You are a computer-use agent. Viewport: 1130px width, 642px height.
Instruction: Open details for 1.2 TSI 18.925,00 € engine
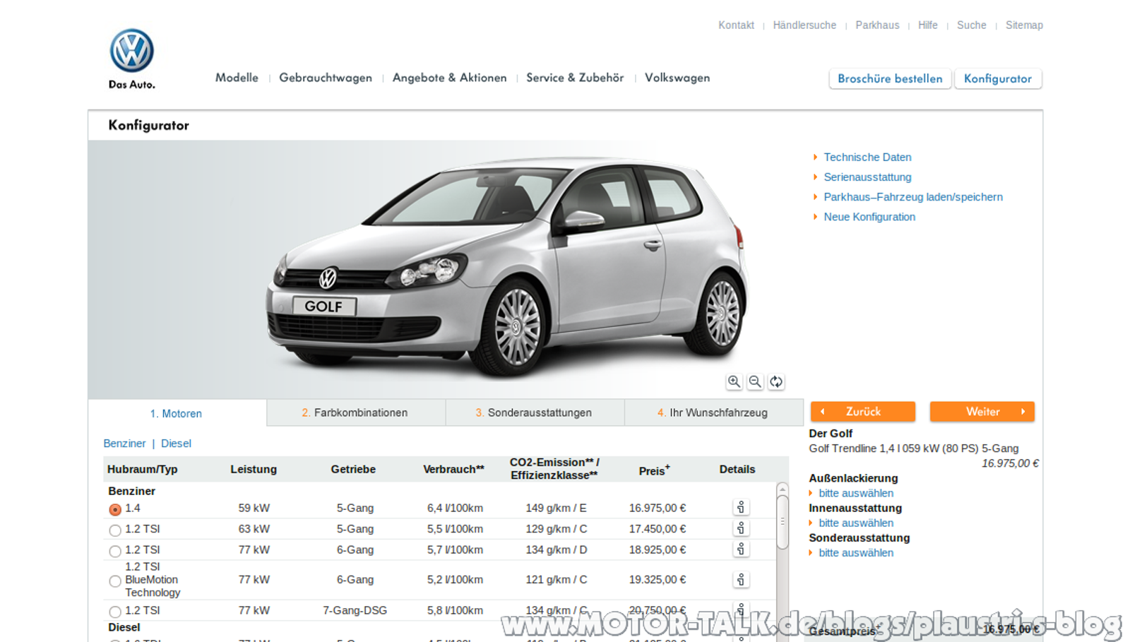(741, 549)
